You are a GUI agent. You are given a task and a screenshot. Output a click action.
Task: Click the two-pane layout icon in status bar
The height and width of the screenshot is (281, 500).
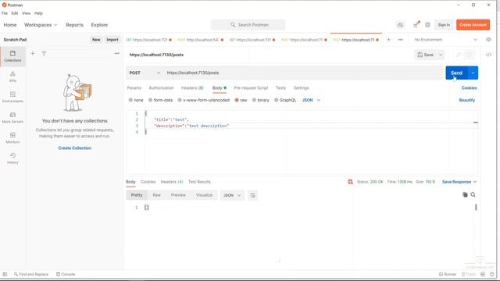point(483,274)
